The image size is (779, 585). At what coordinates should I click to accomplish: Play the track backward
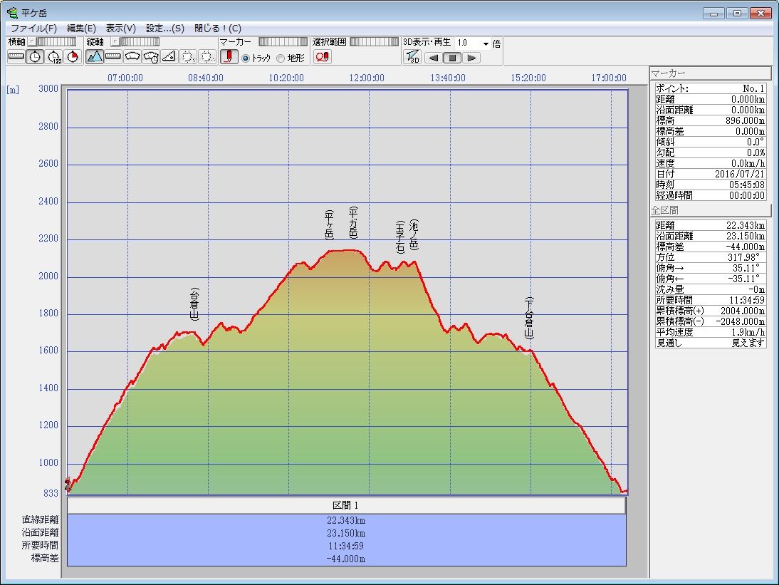coord(434,58)
